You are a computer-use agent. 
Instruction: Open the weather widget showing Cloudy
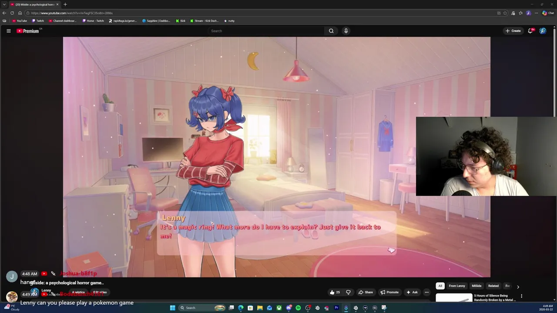tap(11, 307)
